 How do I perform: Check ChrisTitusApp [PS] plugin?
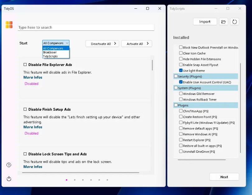pos(181,111)
